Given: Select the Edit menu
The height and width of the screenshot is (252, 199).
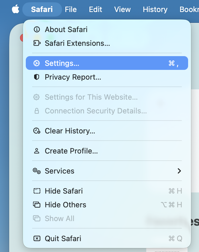Looking at the screenshot, I should coord(95,9).
